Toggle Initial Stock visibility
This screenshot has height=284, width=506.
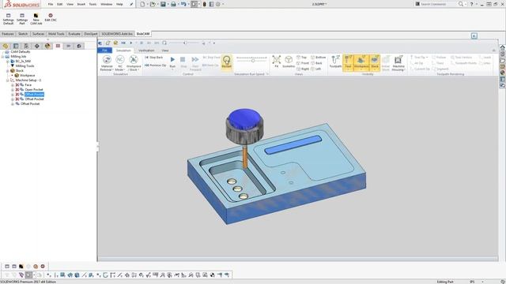tap(386, 63)
